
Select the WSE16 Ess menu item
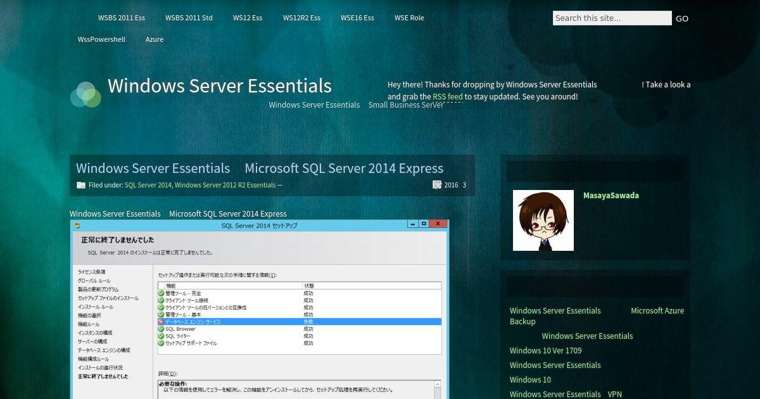357,18
